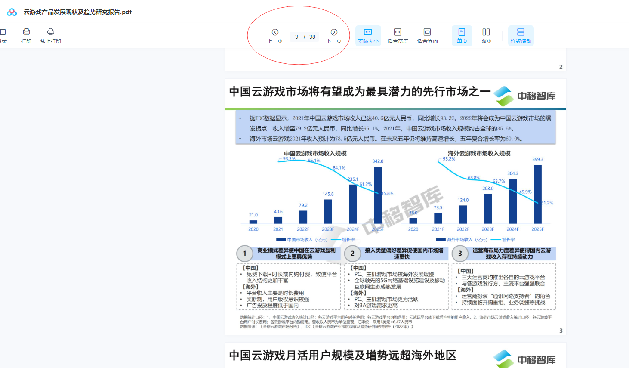Fit page to width (适合宽度)

tap(398, 36)
